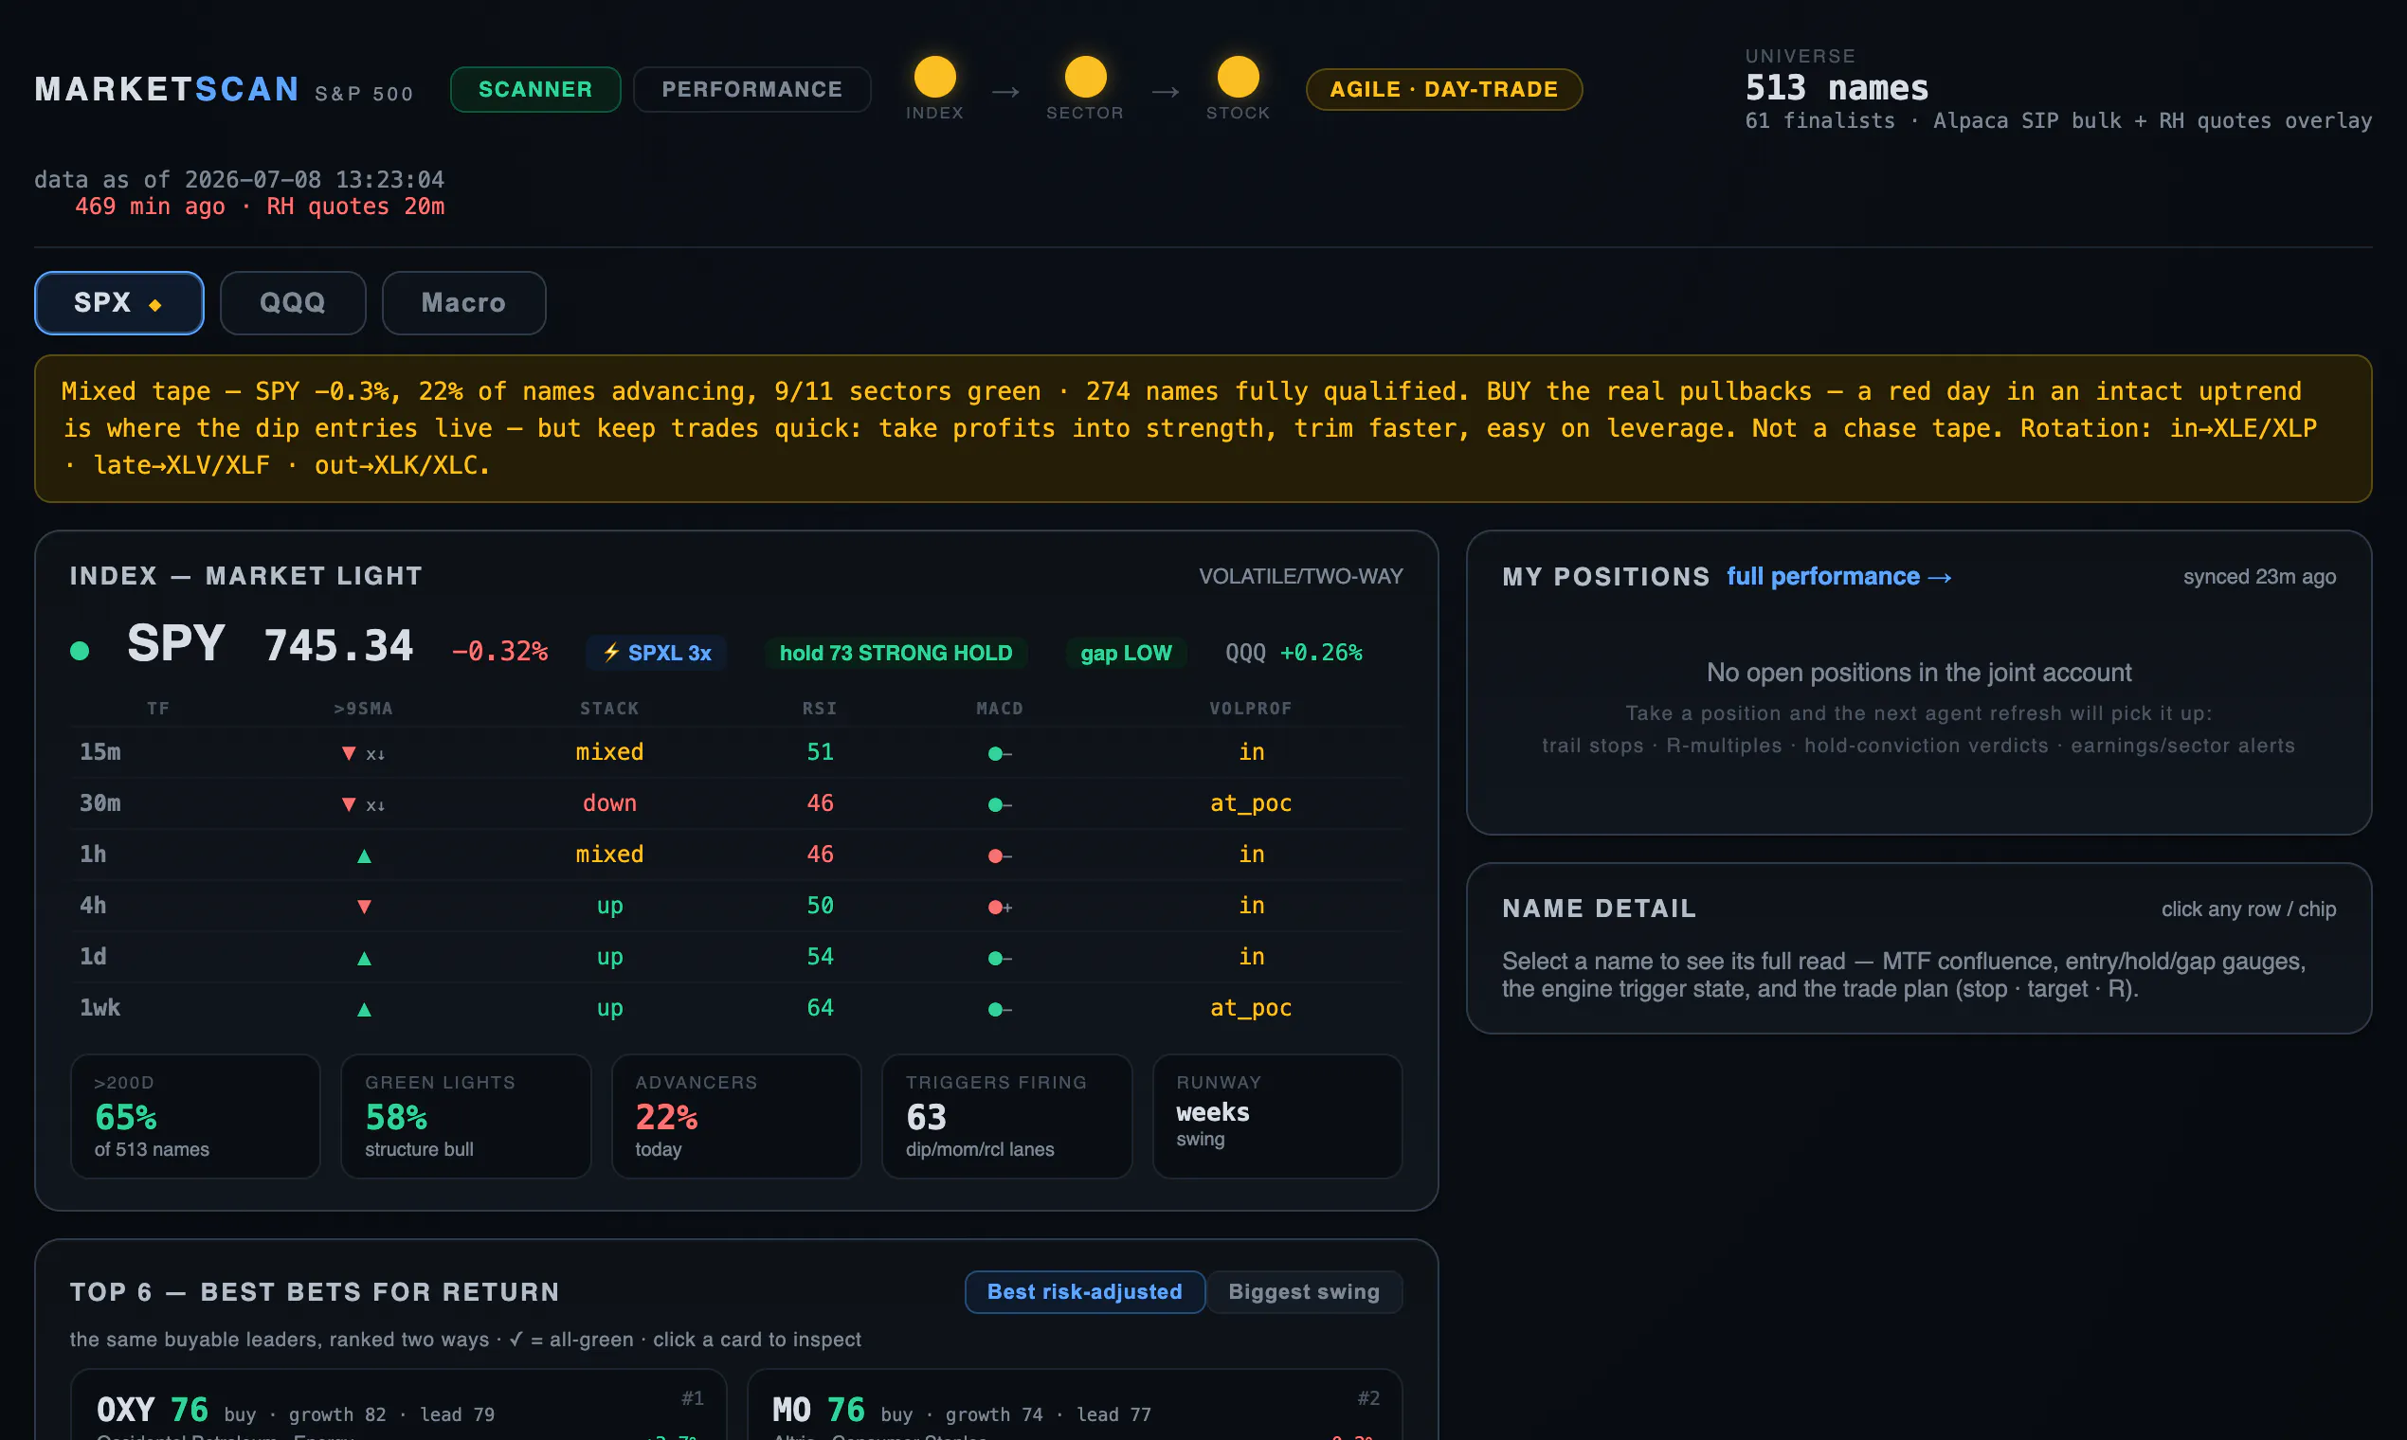
Task: Click the gap LOW chip
Action: tap(1126, 653)
